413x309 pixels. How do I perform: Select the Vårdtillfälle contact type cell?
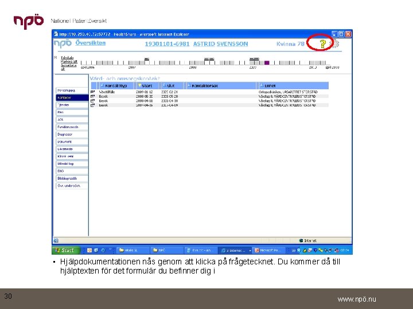pyautogui.click(x=107, y=92)
